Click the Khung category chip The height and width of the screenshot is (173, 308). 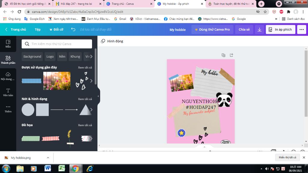click(x=75, y=56)
